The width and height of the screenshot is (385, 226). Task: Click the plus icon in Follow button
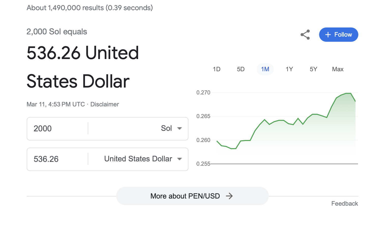[x=328, y=35]
